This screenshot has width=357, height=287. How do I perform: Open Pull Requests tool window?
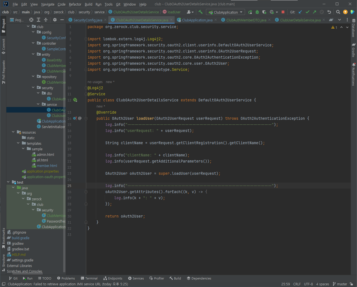coord(4,72)
